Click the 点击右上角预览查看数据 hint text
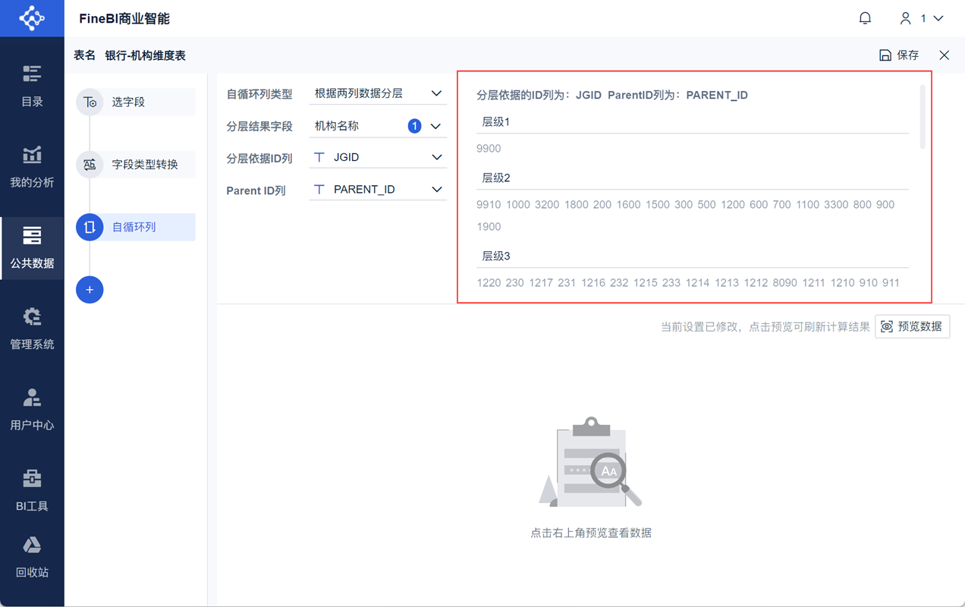 coord(591,533)
